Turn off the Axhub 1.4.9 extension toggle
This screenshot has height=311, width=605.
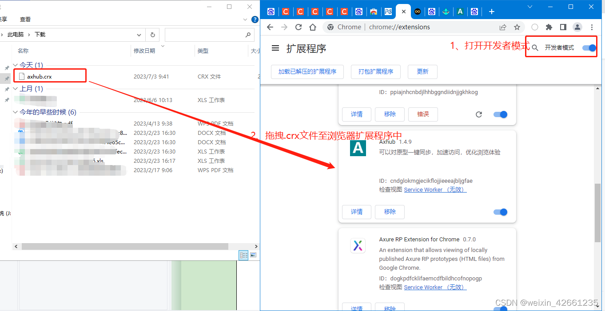pyautogui.click(x=500, y=212)
